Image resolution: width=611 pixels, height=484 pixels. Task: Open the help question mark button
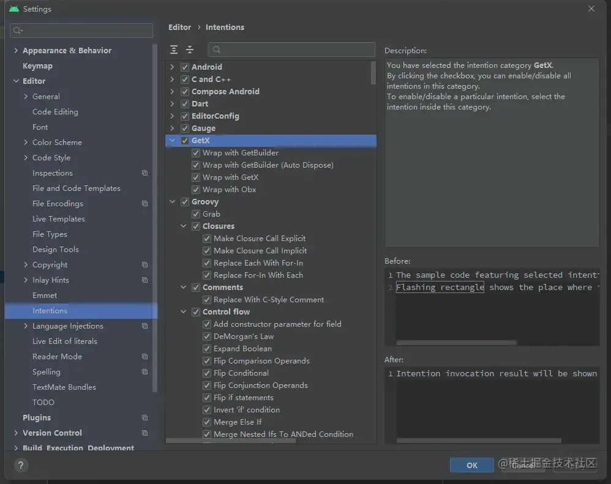click(x=21, y=465)
